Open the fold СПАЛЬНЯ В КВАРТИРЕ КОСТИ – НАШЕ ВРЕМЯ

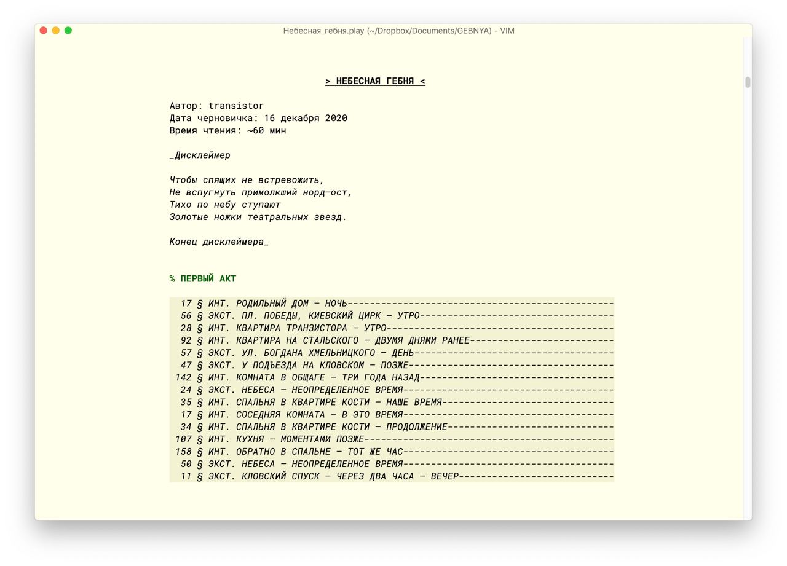(x=392, y=402)
